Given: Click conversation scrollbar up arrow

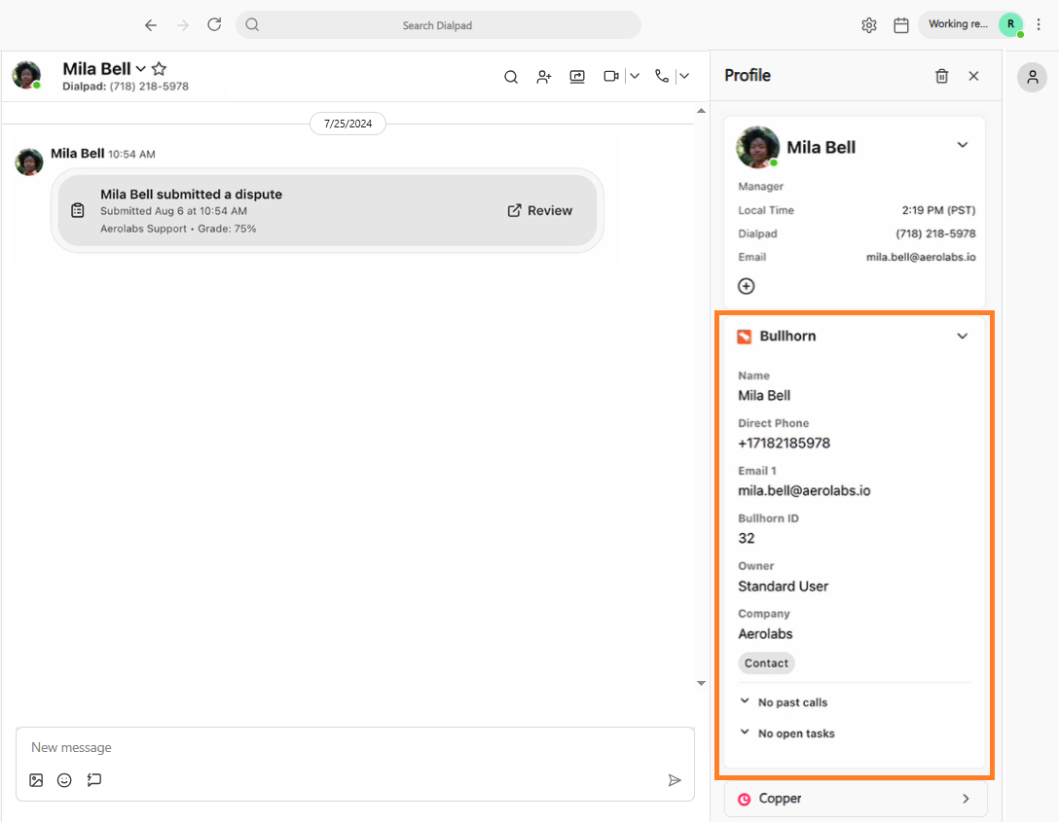Looking at the screenshot, I should coord(701,111).
